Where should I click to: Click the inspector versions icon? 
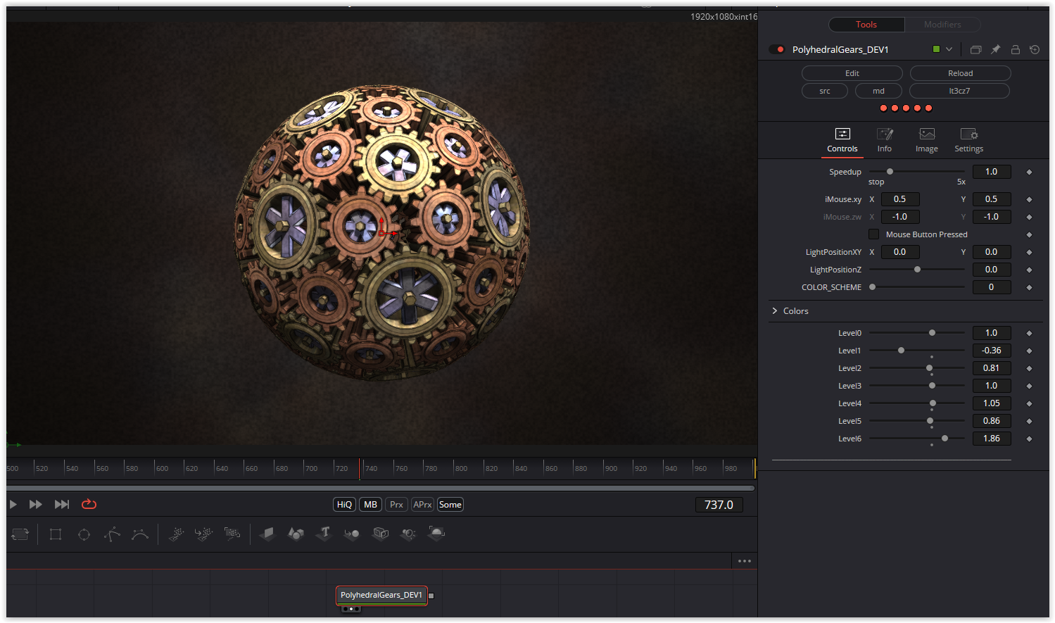pyautogui.click(x=975, y=49)
